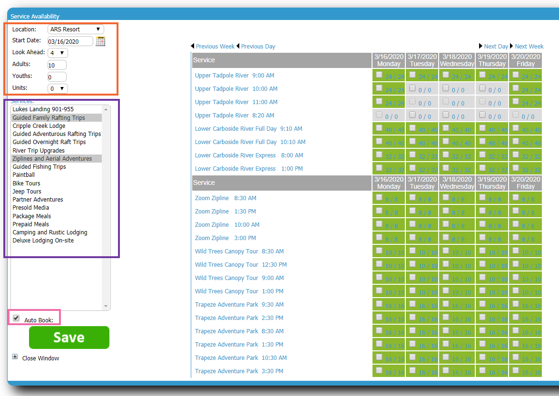This screenshot has height=396, width=559.
Task: Click the Next Week arrow icon
Action: [x=511, y=46]
